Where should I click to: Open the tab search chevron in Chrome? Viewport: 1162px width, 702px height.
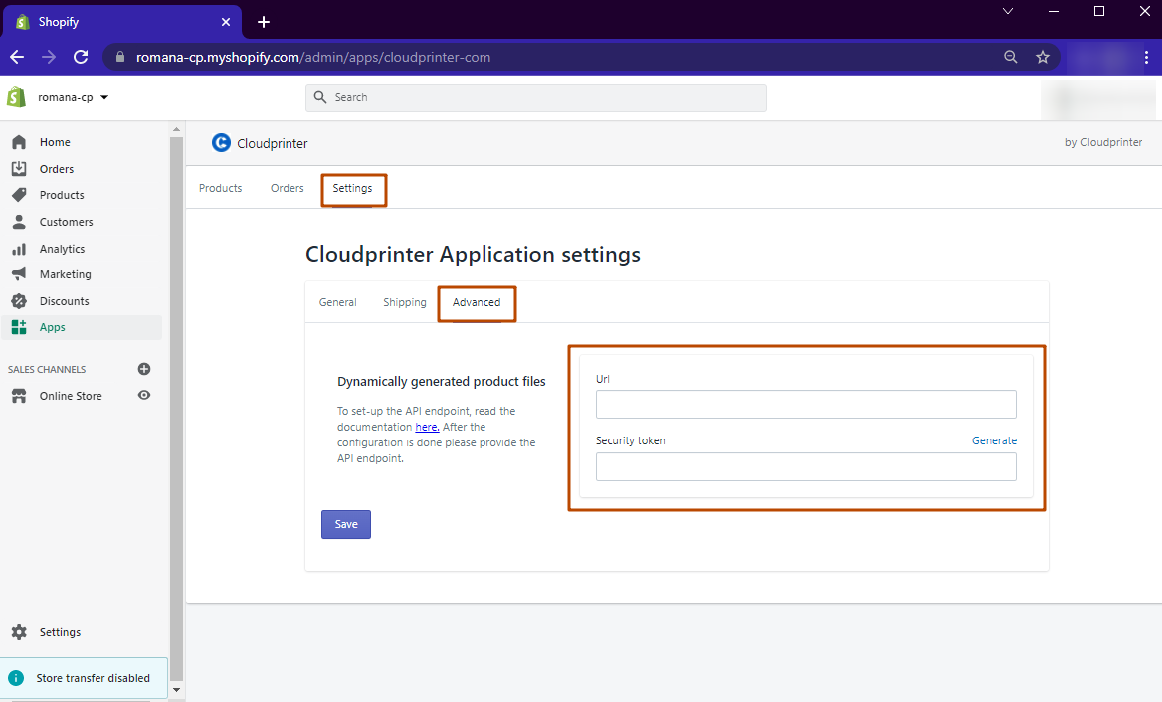click(x=1007, y=11)
